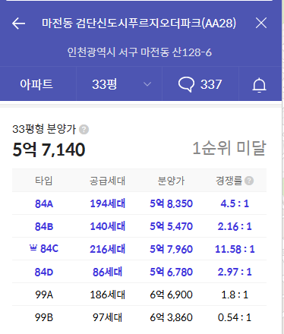The height and width of the screenshot is (334, 284).
Task: Click the 0.54 : 1 competition rate
Action: click(x=235, y=317)
